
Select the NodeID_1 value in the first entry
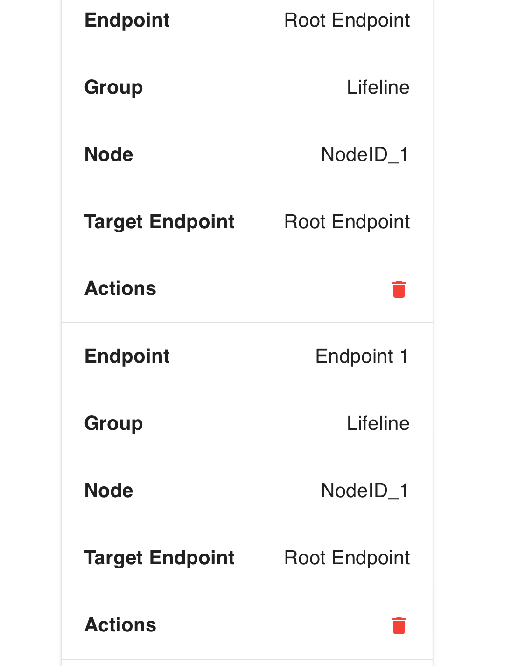click(x=365, y=154)
